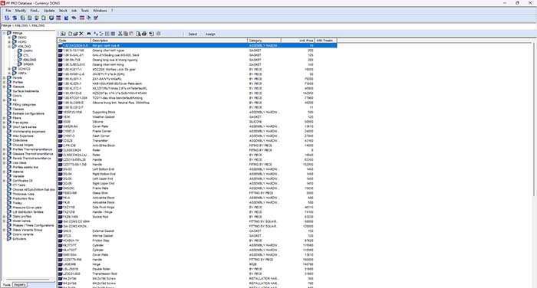
Task: Click the red calendar icon in main toolbar
Action: [x=82, y=18]
